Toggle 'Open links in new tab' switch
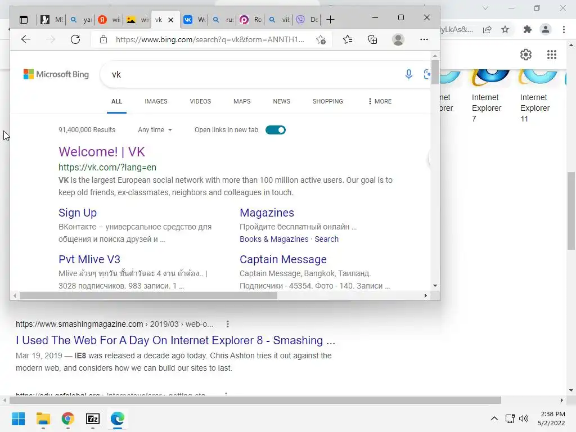The height and width of the screenshot is (432, 576). click(x=276, y=130)
